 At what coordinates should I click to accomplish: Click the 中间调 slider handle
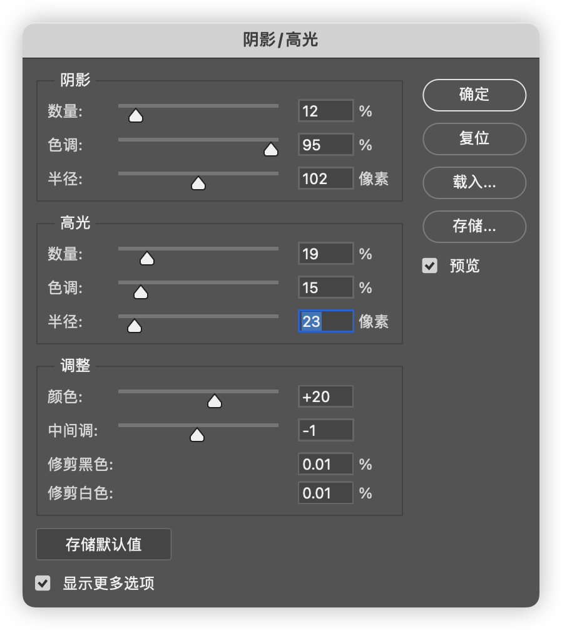(x=197, y=435)
